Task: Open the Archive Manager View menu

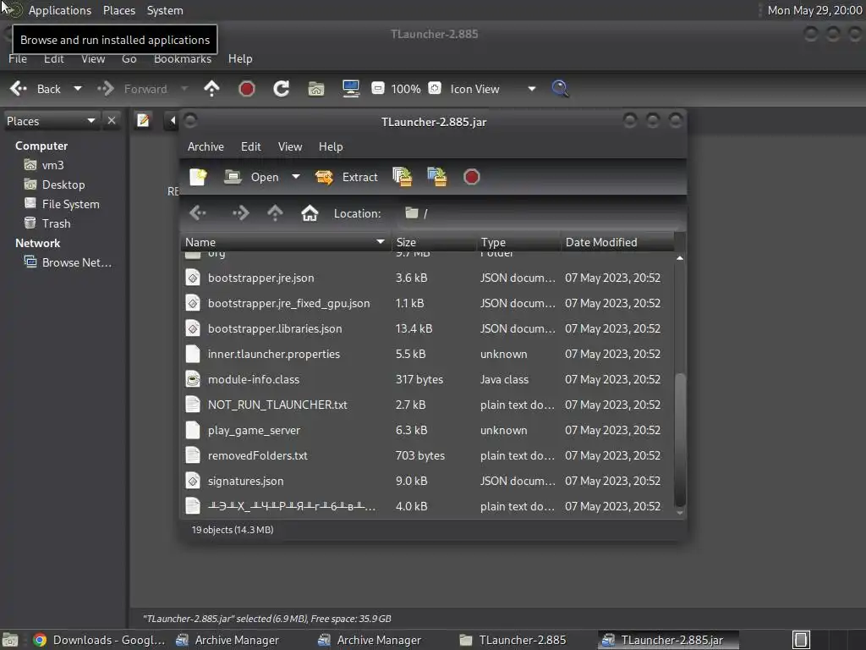Action: click(x=290, y=146)
